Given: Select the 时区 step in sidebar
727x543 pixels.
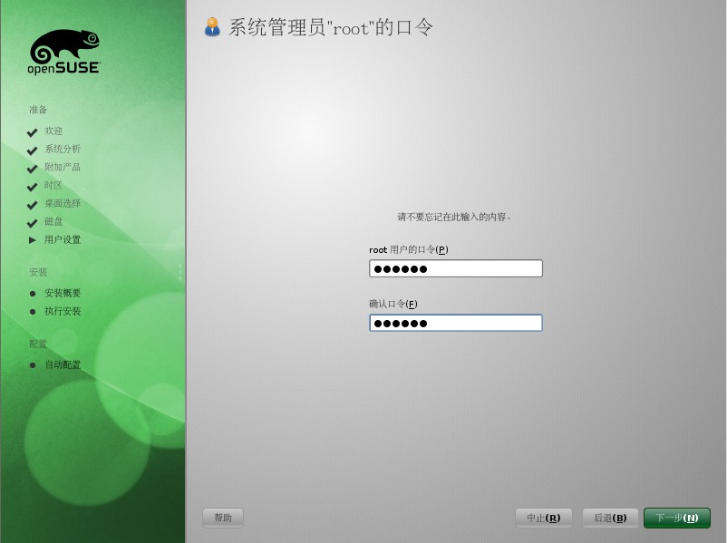Looking at the screenshot, I should (x=53, y=186).
